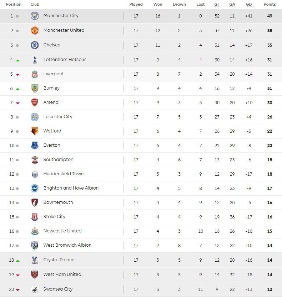This screenshot has height=297, width=282.
Task: Open the Brighton and Hove Albion link
Action: click(71, 188)
